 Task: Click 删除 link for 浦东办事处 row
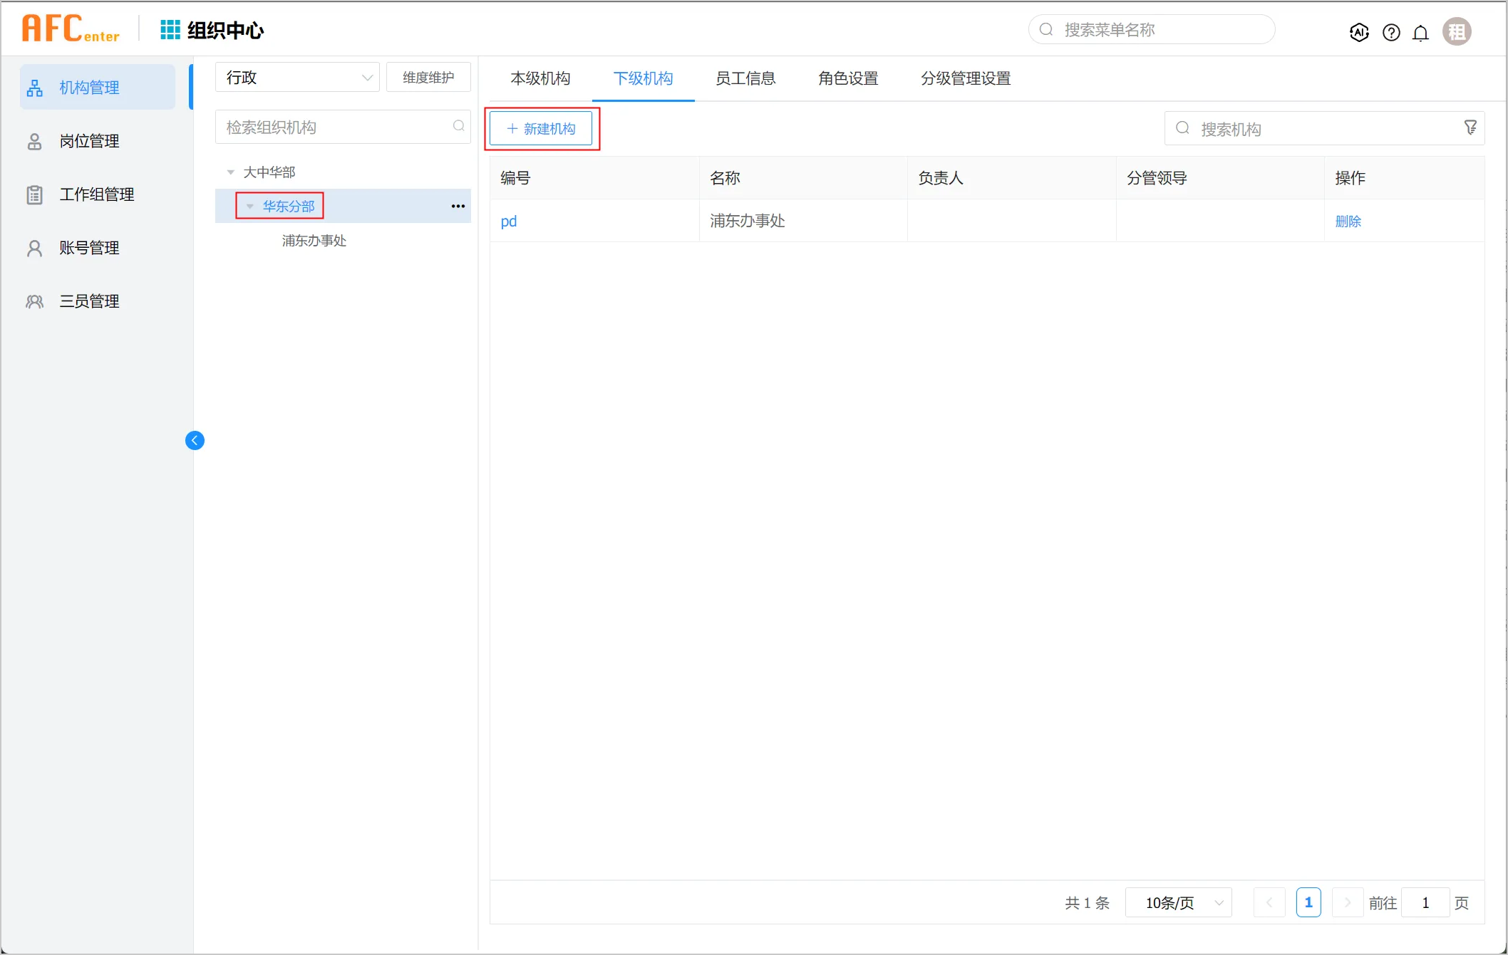point(1348,221)
